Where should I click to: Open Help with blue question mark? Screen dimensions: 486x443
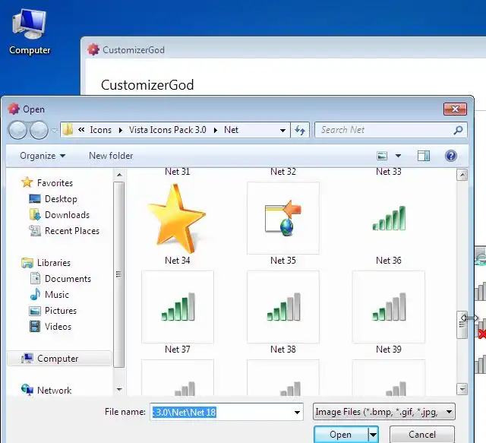click(451, 156)
